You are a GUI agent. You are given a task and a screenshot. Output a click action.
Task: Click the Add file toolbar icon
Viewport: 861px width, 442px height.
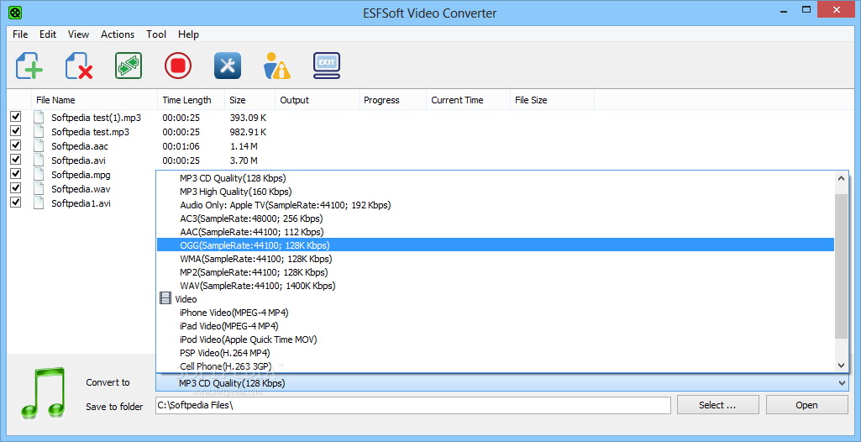pos(29,66)
